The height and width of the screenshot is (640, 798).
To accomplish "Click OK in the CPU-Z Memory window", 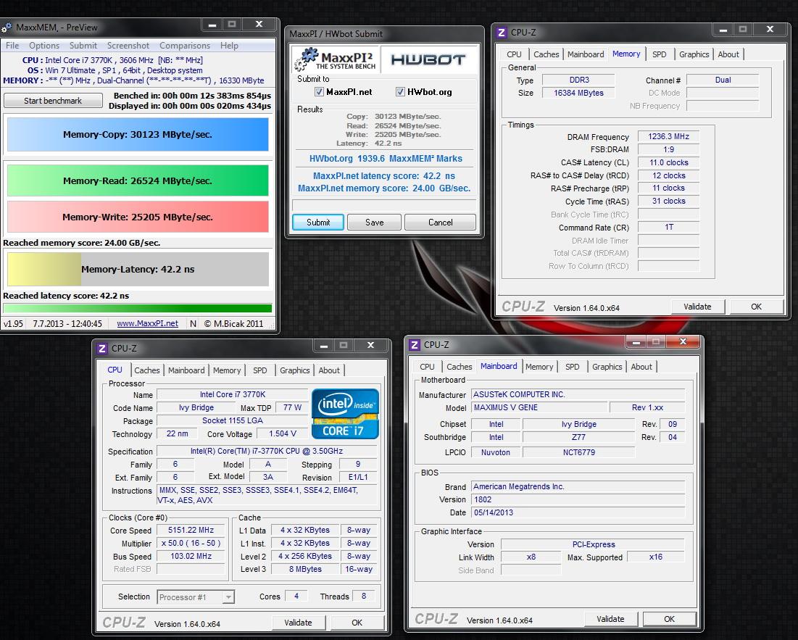I will (x=756, y=307).
